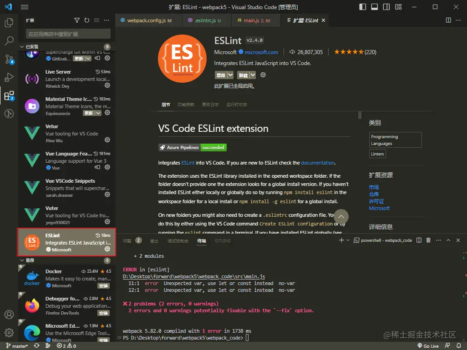Screen dimensions: 467x350
Task: Split the terminal panel
Action: pyautogui.click(x=419, y=240)
